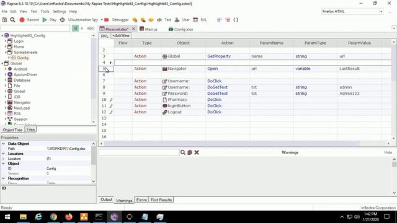Click the curly braces toolbar icon
Image resolution: width=397 pixels, height=223 pixels.
(236, 20)
